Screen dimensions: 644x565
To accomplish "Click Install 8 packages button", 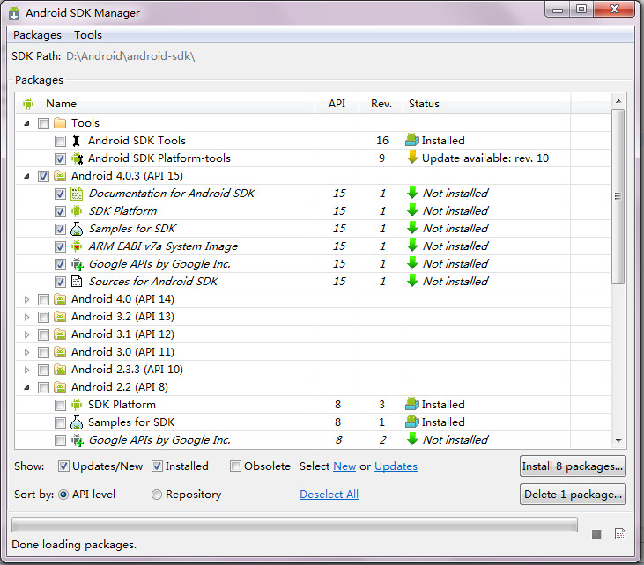I will point(573,466).
